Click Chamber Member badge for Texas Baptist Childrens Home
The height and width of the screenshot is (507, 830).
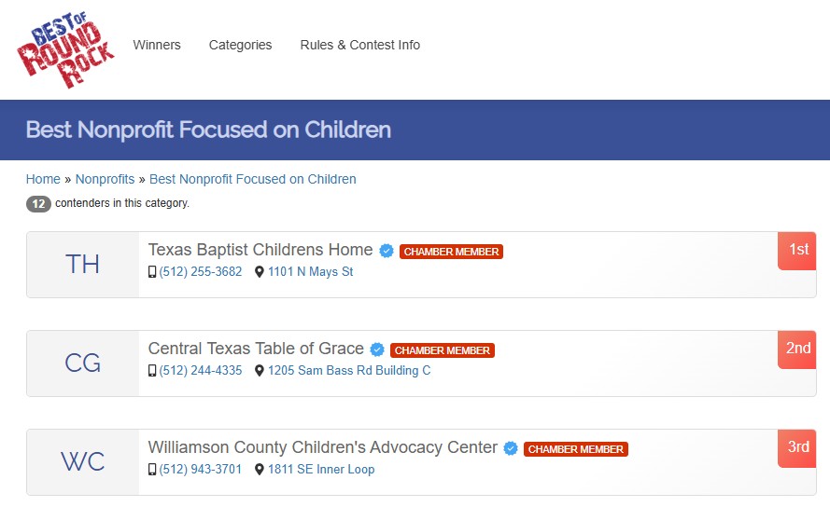tap(451, 252)
